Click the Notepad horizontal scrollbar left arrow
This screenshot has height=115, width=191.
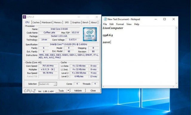104,87
